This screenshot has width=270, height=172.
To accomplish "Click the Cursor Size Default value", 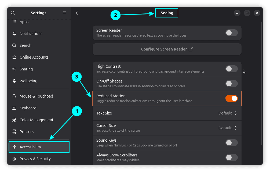I will 225,128.
